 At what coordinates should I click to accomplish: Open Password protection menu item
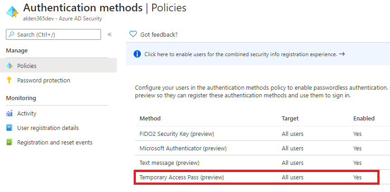[x=43, y=81]
